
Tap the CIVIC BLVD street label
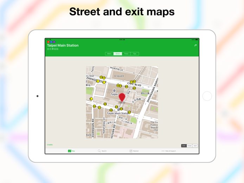(x=134, y=84)
